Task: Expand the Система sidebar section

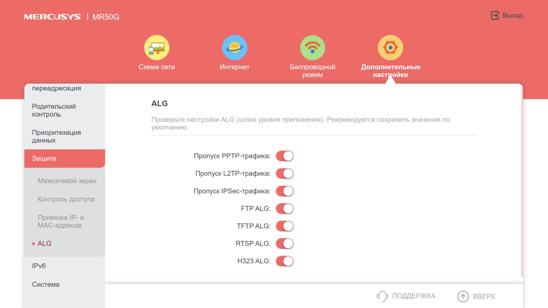Action: click(46, 284)
